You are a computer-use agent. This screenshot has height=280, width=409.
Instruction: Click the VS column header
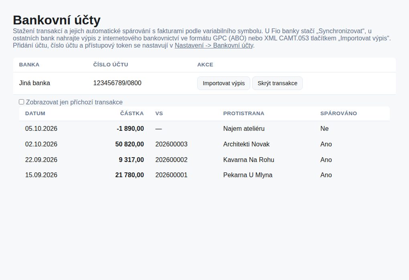click(159, 114)
